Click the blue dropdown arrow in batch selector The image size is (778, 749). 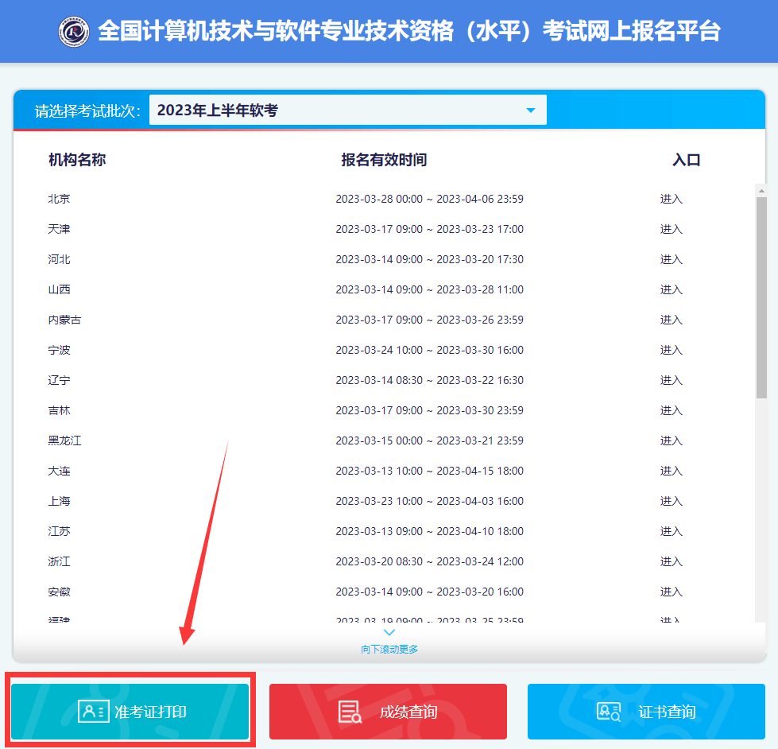click(x=530, y=110)
